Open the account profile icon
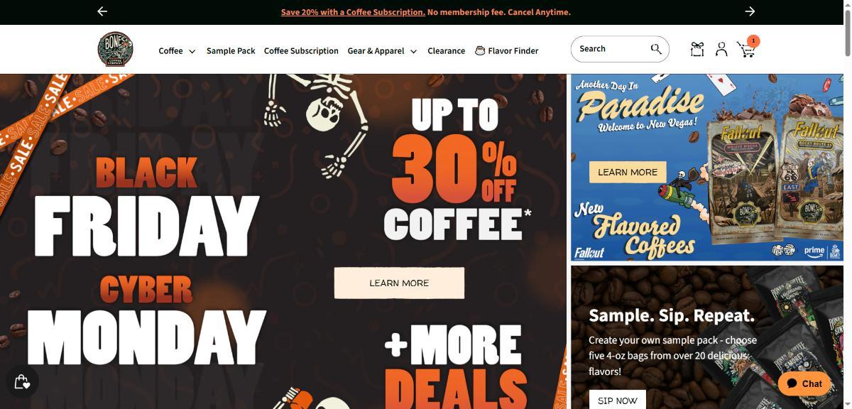 point(721,49)
